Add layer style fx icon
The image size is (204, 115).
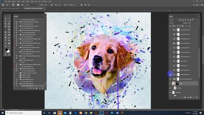pos(182,97)
